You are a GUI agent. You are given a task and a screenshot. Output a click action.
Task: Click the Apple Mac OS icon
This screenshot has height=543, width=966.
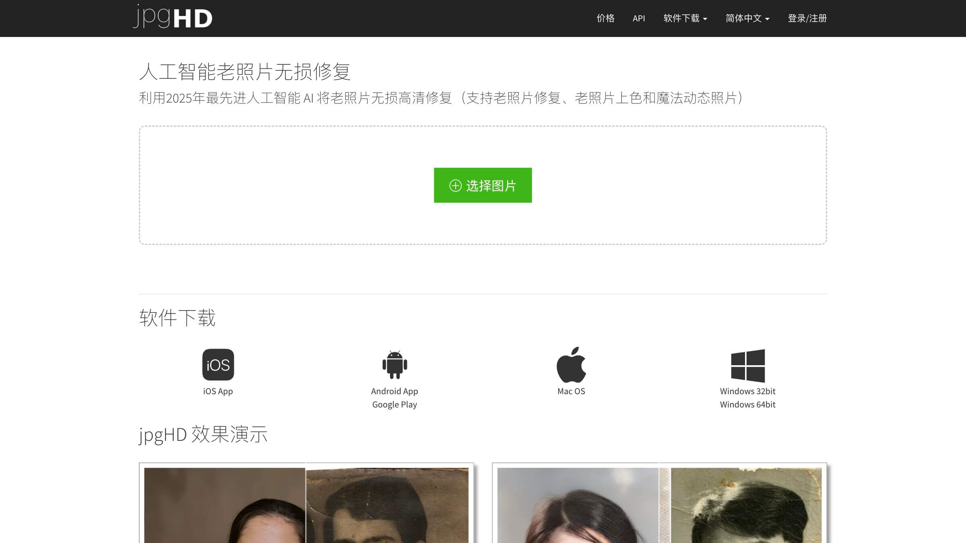[571, 364]
